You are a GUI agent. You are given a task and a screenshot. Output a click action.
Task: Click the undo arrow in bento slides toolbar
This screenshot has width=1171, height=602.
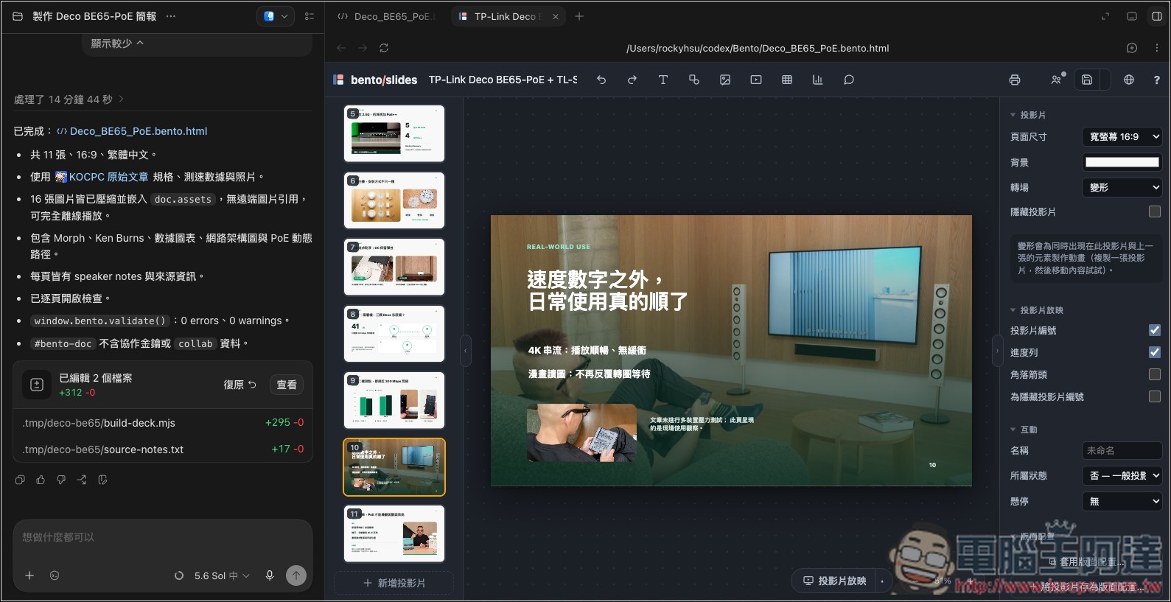(601, 80)
